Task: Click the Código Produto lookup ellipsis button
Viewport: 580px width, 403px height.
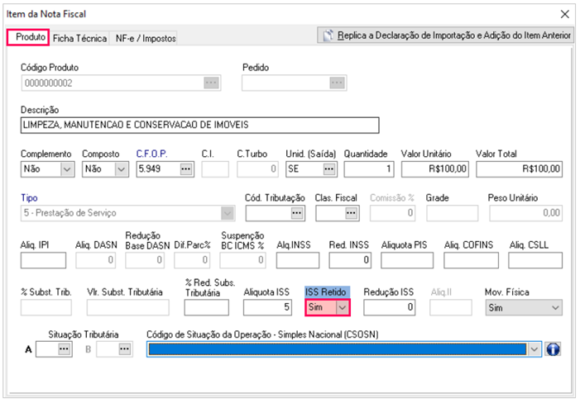Action: [x=211, y=82]
